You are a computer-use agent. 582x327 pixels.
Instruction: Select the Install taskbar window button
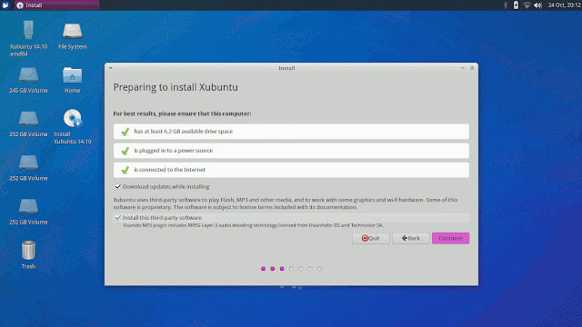(x=56, y=5)
